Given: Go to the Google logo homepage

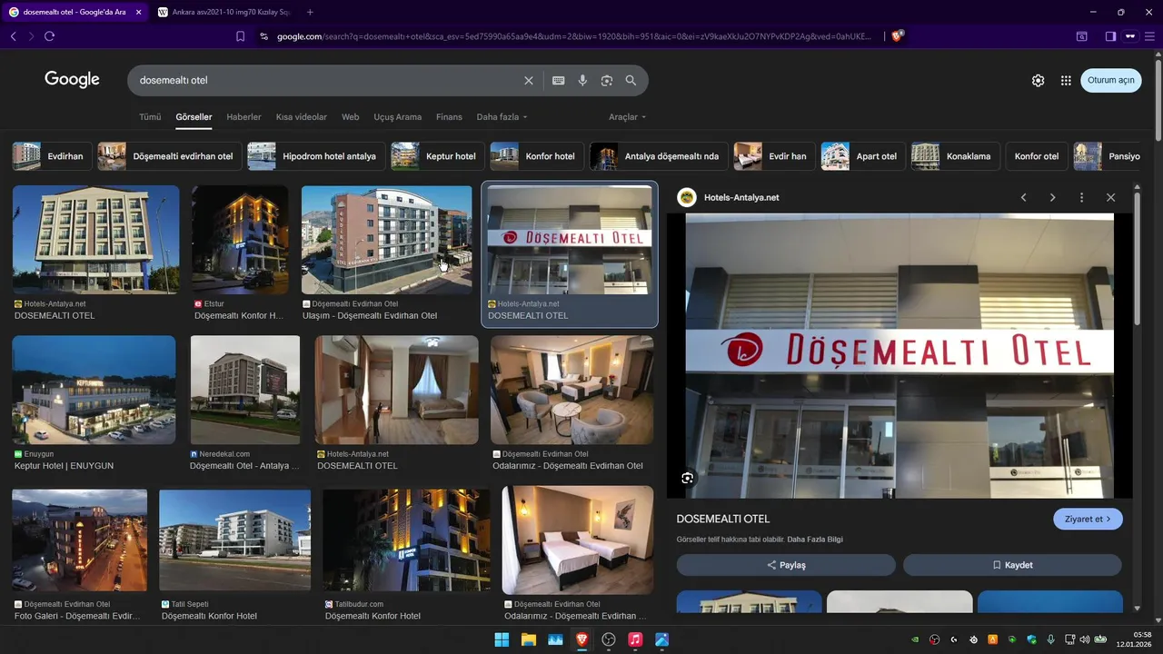Looking at the screenshot, I should pos(72,80).
